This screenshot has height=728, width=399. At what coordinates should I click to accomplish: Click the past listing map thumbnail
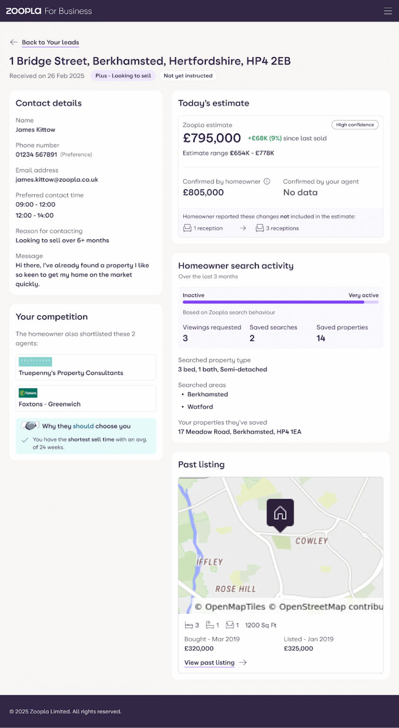click(x=280, y=545)
